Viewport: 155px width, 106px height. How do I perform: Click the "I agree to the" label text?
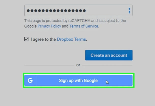pos(43,39)
